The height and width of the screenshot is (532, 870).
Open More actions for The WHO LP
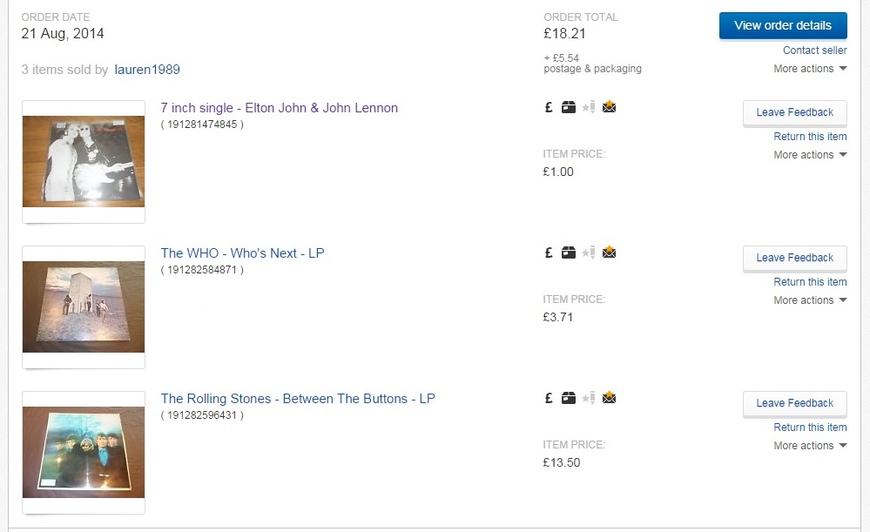tap(810, 300)
